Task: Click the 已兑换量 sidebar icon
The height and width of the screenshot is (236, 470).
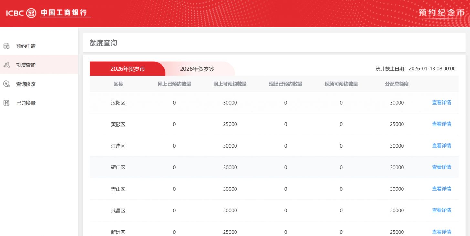Action: [6, 103]
